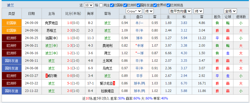Click the 胜率 50% value in summary
250x103 pixels.
[x=121, y=99]
